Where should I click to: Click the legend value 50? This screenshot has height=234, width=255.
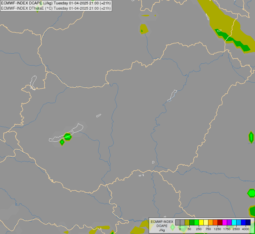coord(189,229)
